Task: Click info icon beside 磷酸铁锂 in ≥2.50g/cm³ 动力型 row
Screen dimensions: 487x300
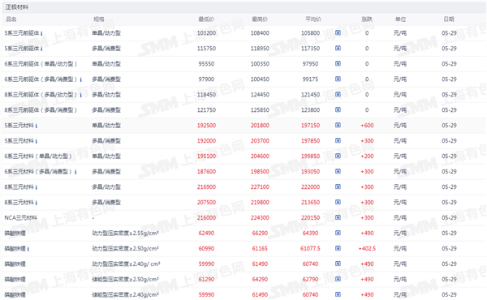Action: point(28,249)
